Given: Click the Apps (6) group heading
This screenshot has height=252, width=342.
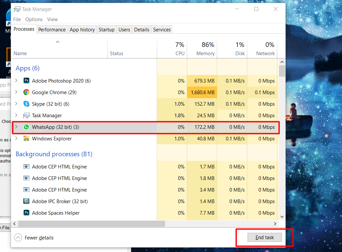Looking at the screenshot, I should pos(27,68).
